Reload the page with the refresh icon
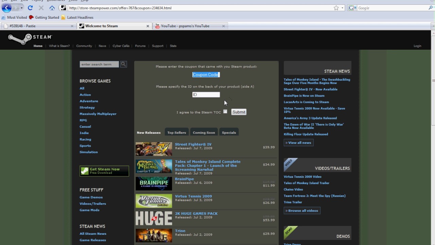 tap(30, 8)
